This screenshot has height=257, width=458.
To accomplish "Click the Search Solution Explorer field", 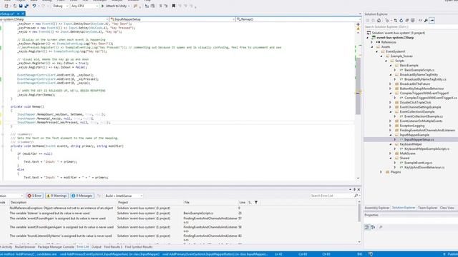I will point(411,27).
